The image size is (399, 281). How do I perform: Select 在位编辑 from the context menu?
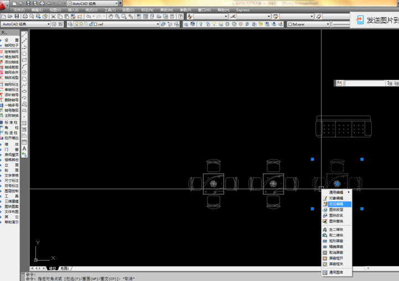(336, 204)
